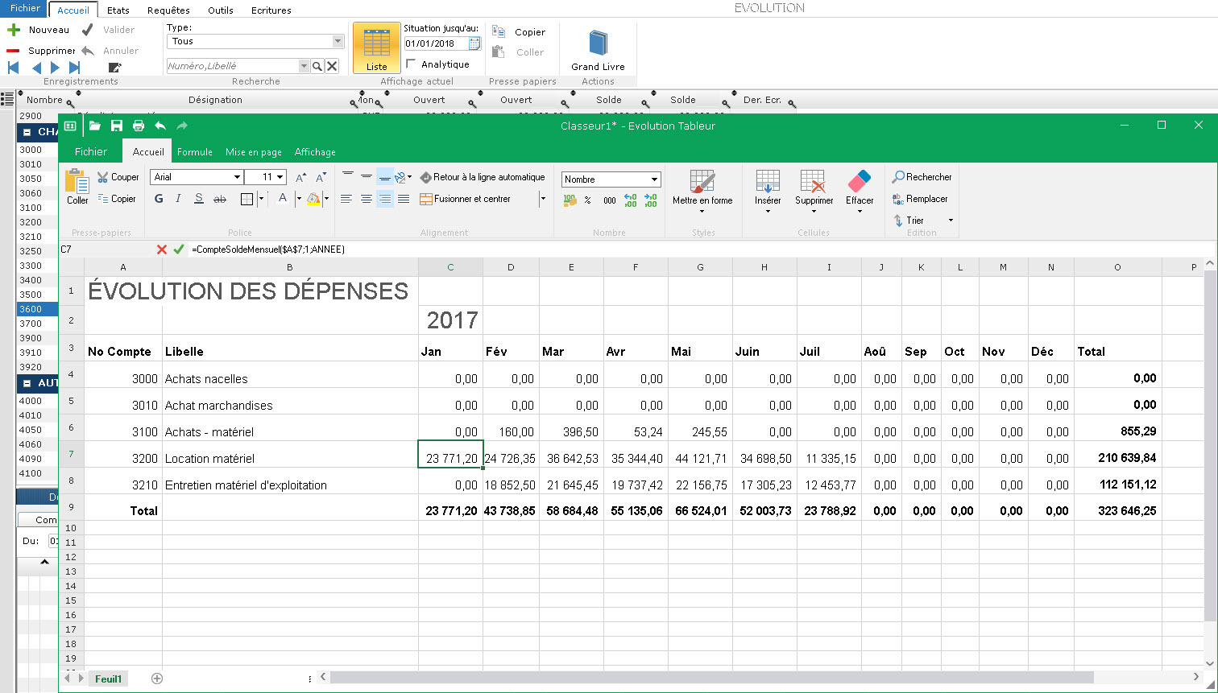Open the font size 11 dropdown
The height and width of the screenshot is (693, 1218).
tap(280, 177)
